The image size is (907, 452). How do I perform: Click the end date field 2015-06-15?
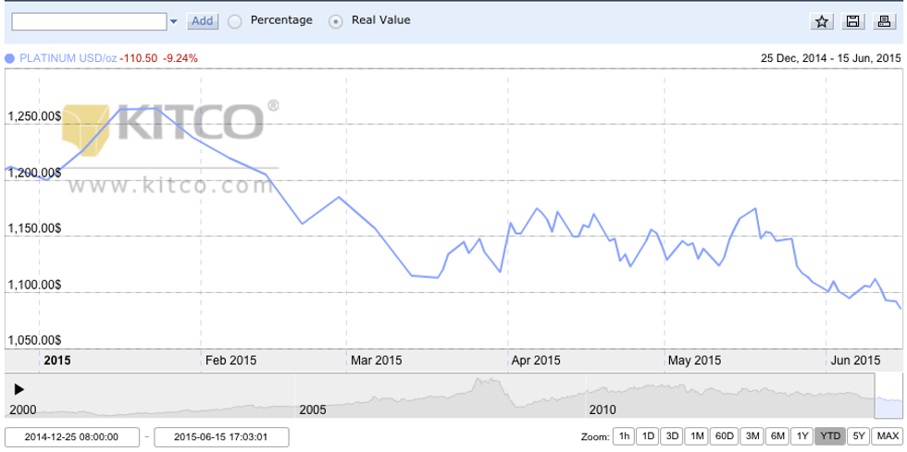tap(221, 437)
